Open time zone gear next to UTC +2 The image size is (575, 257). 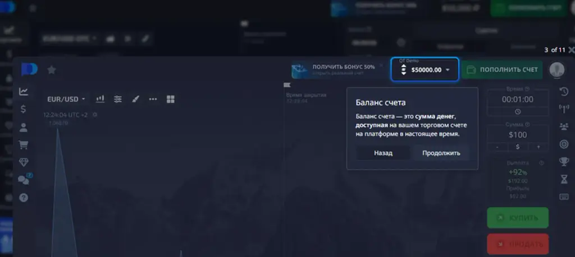tap(95, 115)
